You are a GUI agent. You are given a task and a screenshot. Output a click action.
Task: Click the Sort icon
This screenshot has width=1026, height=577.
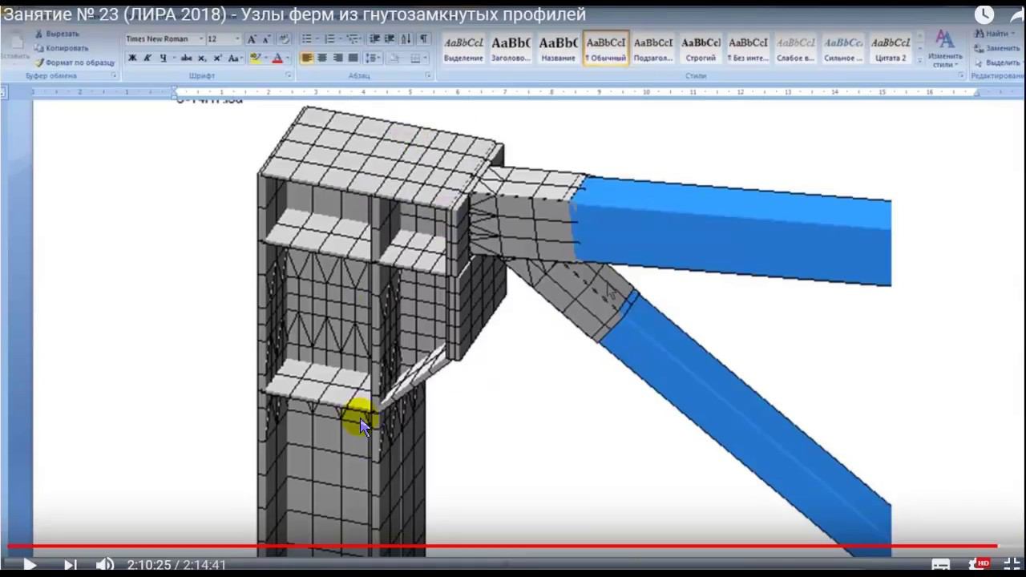coord(406,38)
